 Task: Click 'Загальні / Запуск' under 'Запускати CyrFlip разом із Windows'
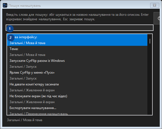[23, 67]
